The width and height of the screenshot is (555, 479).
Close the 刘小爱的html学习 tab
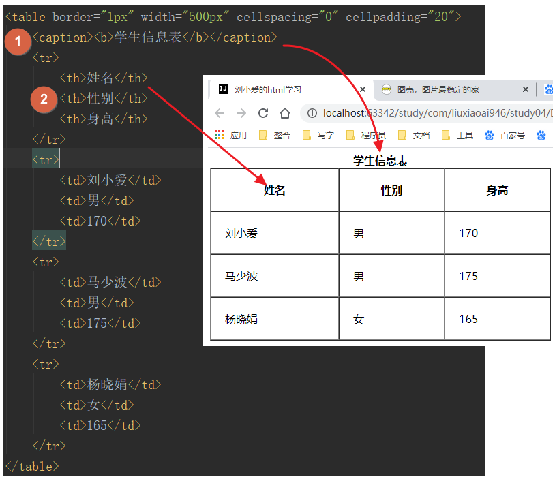363,89
